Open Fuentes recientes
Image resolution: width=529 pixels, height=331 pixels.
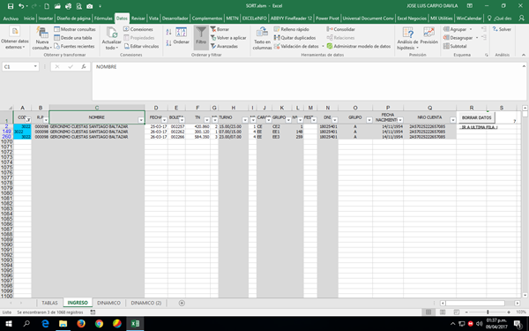tap(74, 46)
